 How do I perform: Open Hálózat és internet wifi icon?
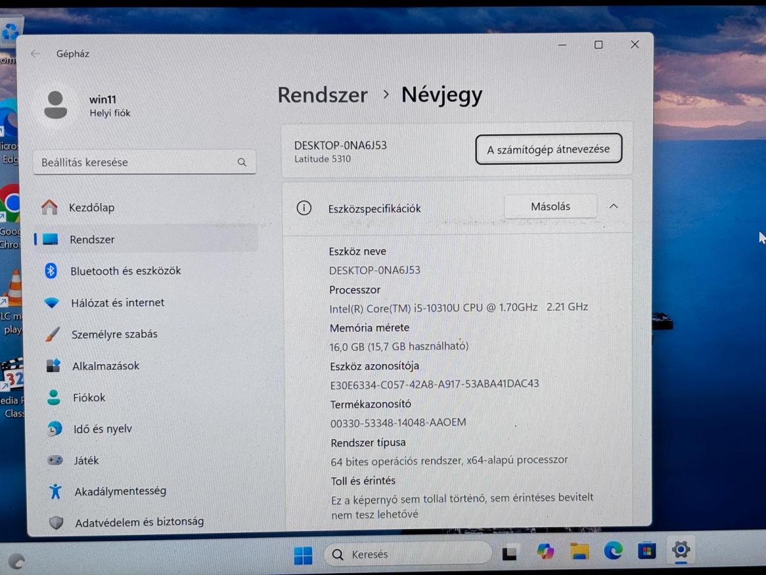tap(52, 303)
